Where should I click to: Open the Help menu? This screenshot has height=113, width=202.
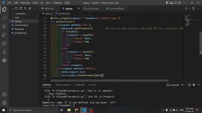coord(67,3)
